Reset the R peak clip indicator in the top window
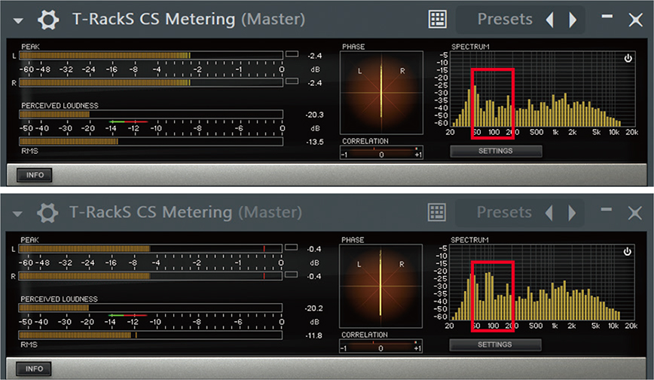The height and width of the screenshot is (380, 654). (292, 81)
